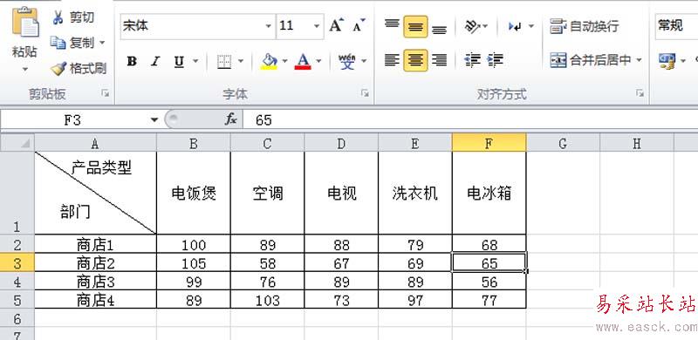This screenshot has height=340, width=698.
Task: Toggle middle vertical alignment
Action: click(415, 27)
